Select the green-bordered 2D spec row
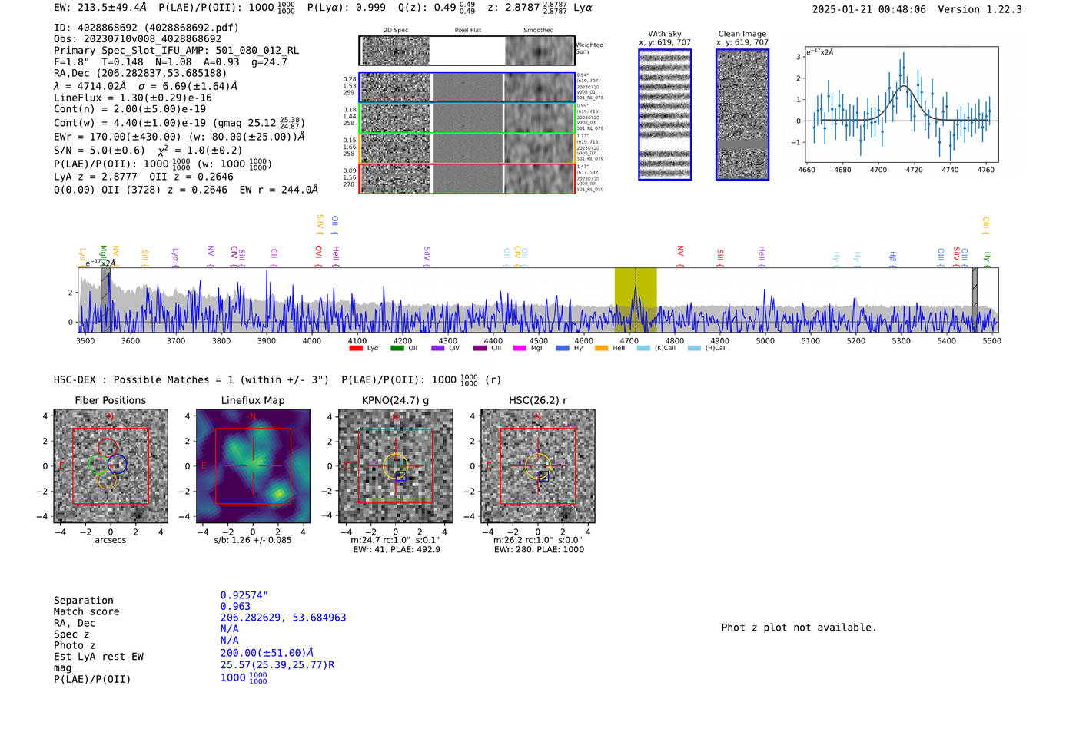The image size is (1076, 732). point(467,118)
